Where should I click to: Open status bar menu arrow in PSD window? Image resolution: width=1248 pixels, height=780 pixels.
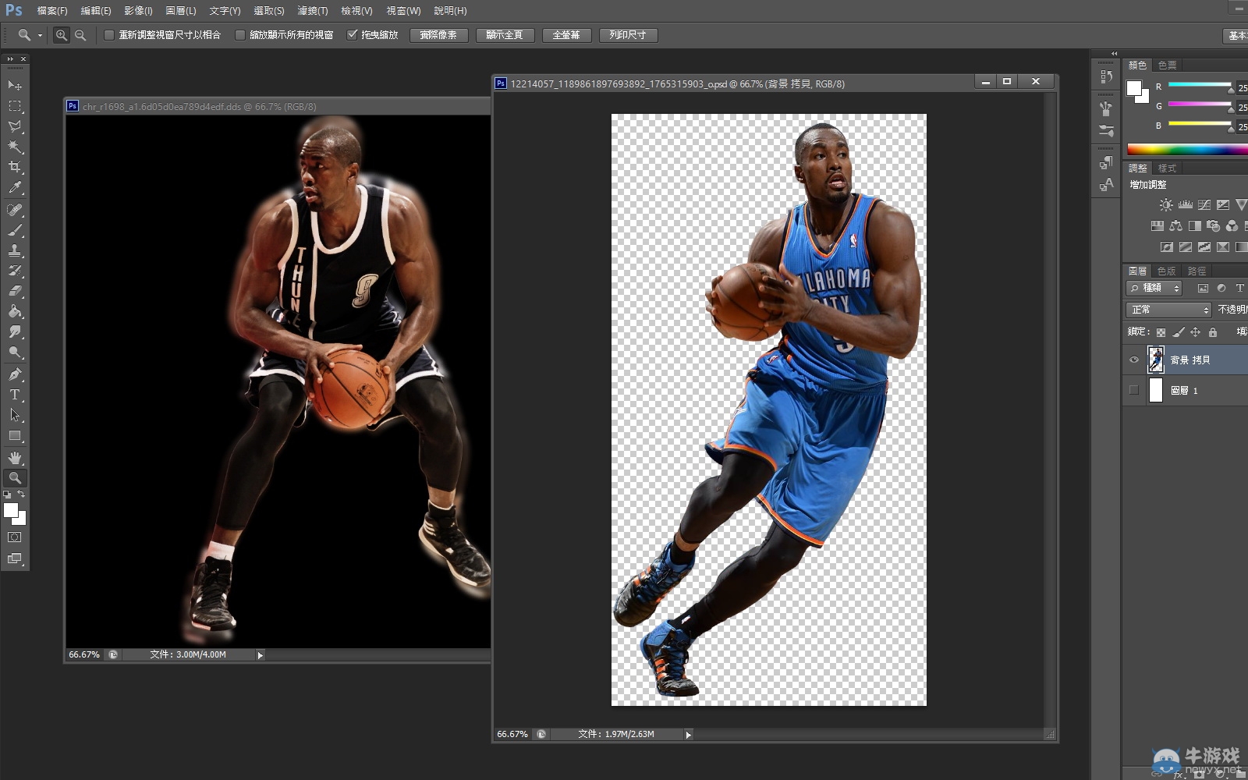click(688, 735)
